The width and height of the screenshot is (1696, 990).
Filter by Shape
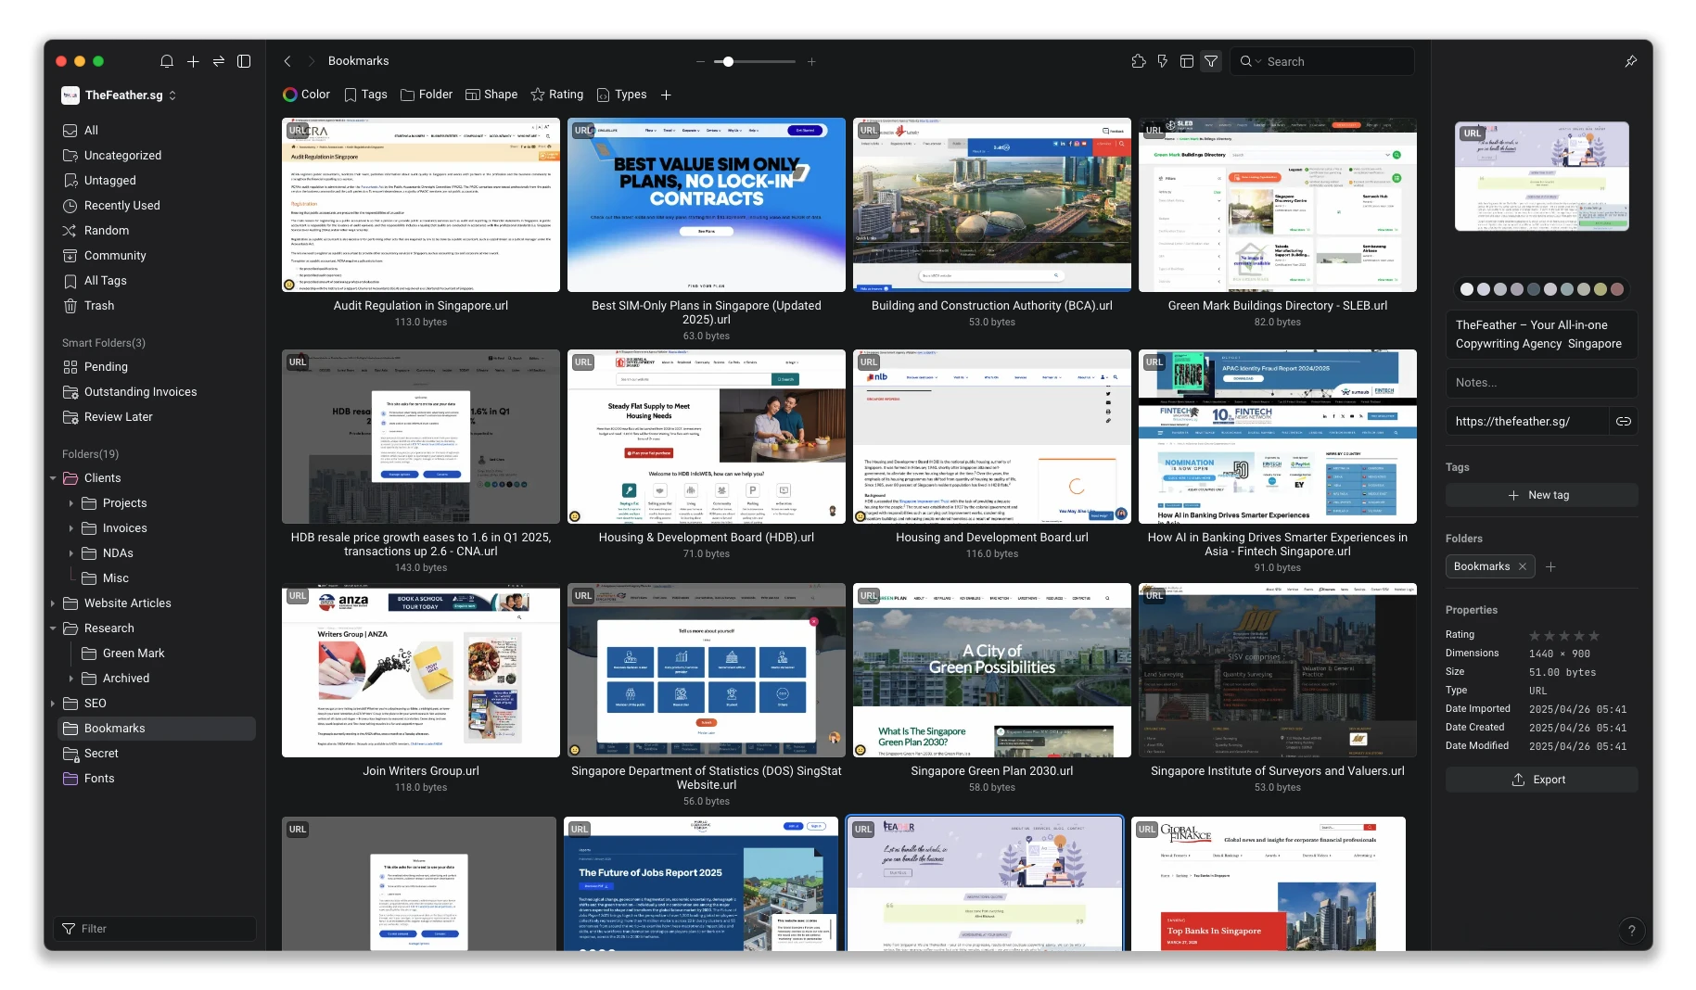coord(491,95)
